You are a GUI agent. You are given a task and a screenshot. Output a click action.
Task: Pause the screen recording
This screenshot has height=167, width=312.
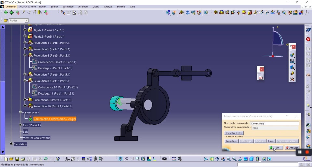tap(300, 152)
